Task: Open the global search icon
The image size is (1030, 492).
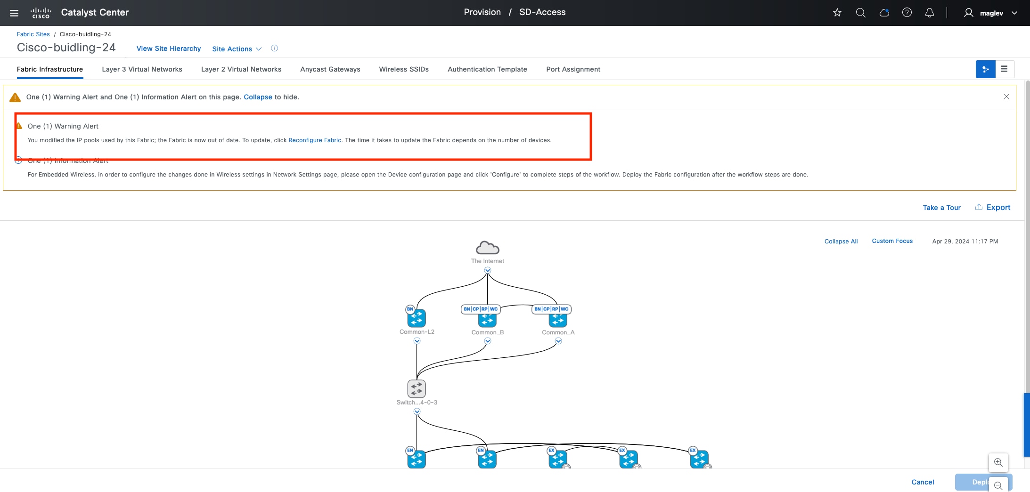Action: click(861, 13)
